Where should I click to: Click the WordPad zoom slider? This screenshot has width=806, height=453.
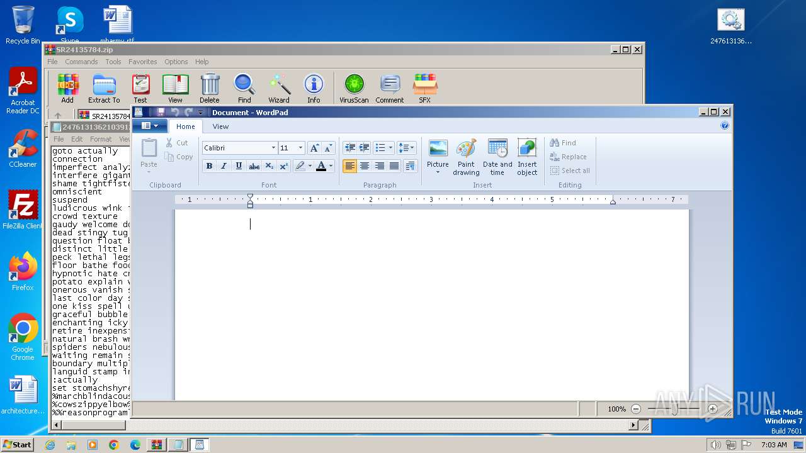pos(674,409)
